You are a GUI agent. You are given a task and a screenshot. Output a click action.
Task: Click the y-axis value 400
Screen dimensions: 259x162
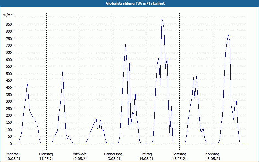(x=9, y=87)
